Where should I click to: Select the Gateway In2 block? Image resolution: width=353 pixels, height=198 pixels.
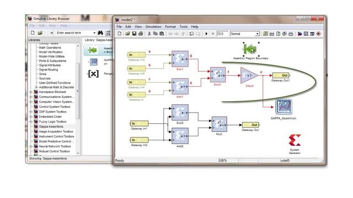(139, 140)
